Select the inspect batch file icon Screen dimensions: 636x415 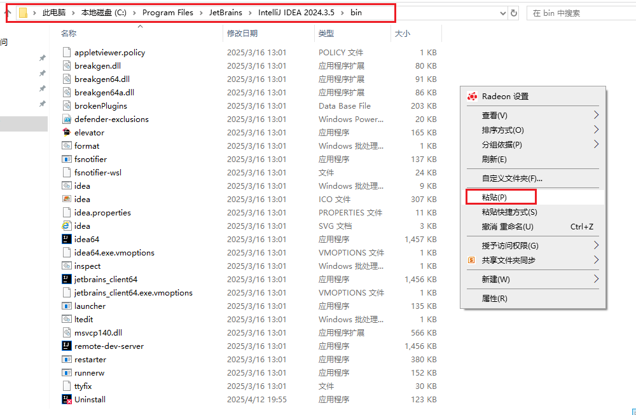point(67,266)
